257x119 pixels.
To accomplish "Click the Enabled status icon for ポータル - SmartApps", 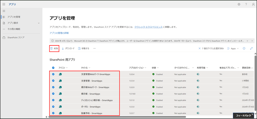I will point(153,107).
